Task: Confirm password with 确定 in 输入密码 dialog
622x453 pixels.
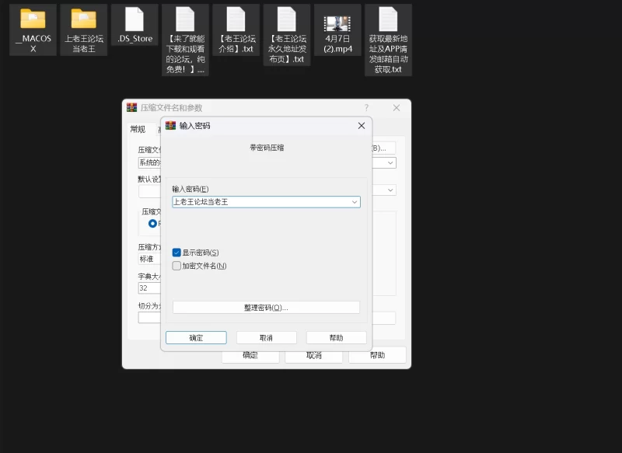Action: 196,338
